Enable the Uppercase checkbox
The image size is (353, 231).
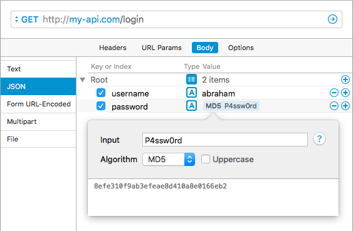click(206, 159)
